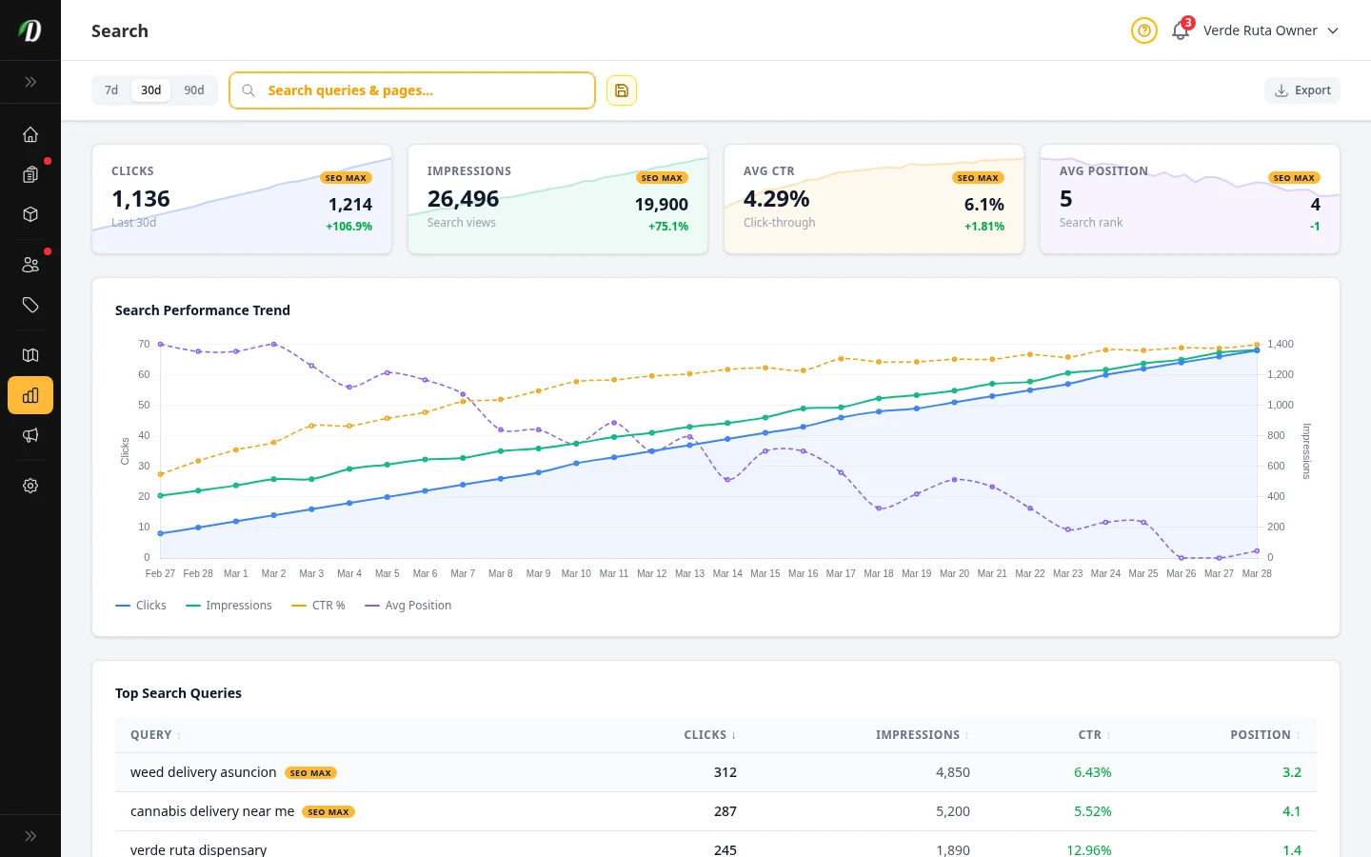
Task: Select the Tags icon in the sidebar
Action: coord(30,306)
